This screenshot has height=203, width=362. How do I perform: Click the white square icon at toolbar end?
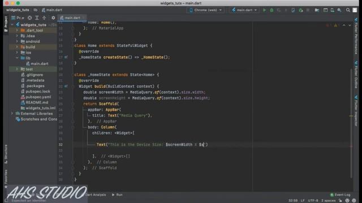click(x=355, y=10)
